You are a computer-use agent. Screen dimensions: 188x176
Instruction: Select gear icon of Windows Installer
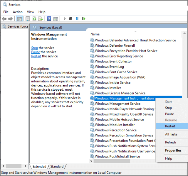92,88
